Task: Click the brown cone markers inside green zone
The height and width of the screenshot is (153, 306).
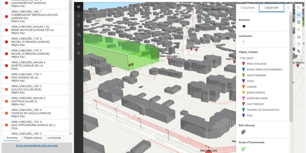Action: (x=131, y=65)
